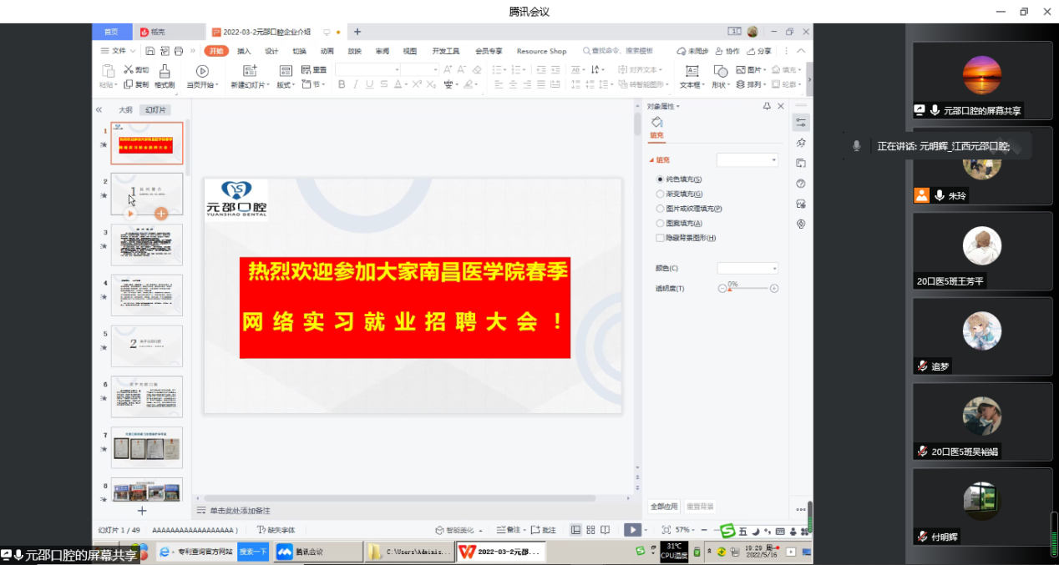This screenshot has height=565, width=1059.
Task: Open the 形状 shapes tool
Action: pos(720,72)
